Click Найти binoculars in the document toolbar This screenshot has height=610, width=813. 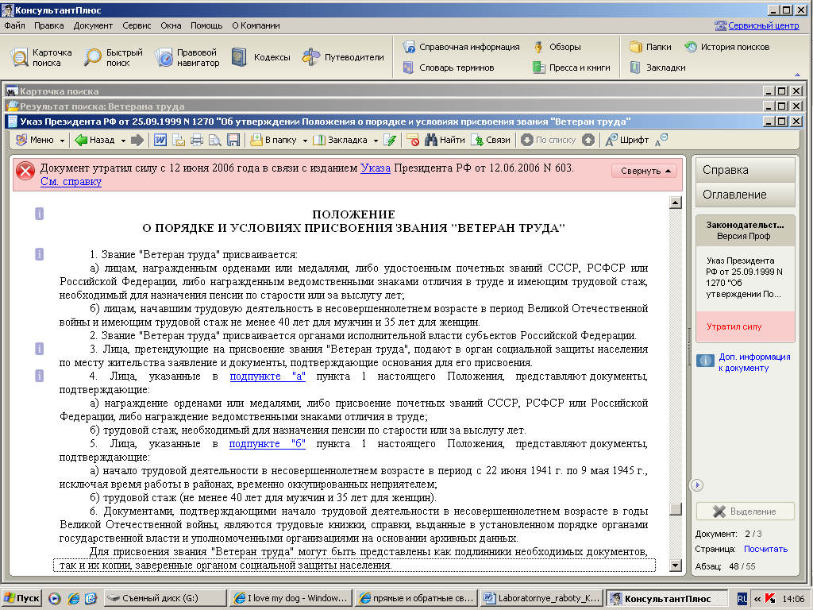[445, 140]
